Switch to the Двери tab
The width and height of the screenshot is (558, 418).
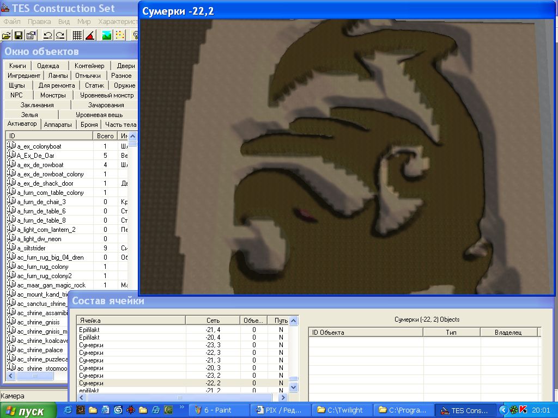126,66
